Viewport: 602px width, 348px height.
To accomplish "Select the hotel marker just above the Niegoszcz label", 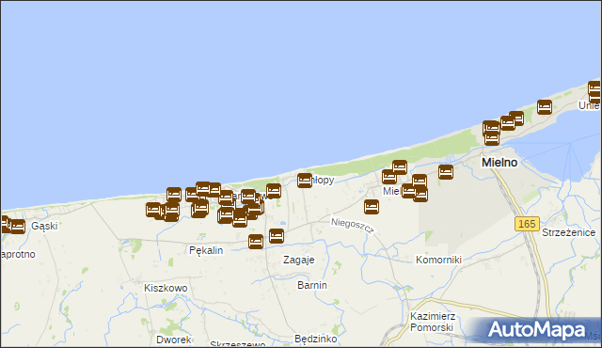I will tap(372, 207).
